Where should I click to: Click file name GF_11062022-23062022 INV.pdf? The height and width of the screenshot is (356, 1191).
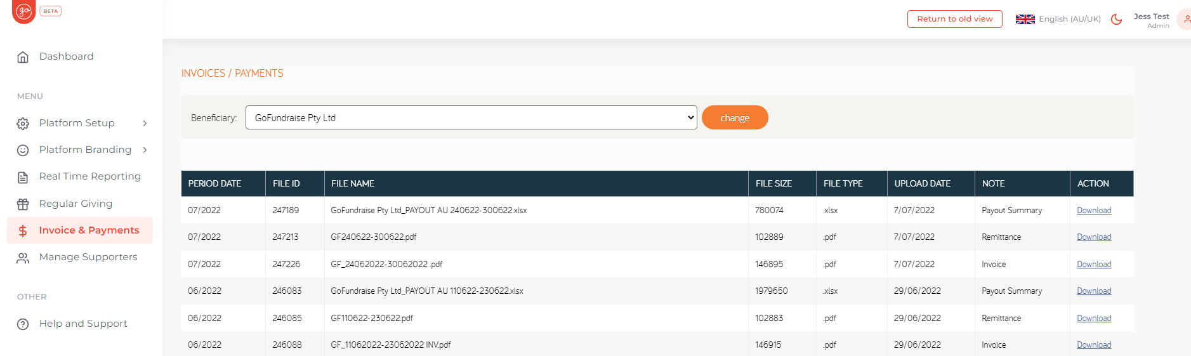coord(390,345)
